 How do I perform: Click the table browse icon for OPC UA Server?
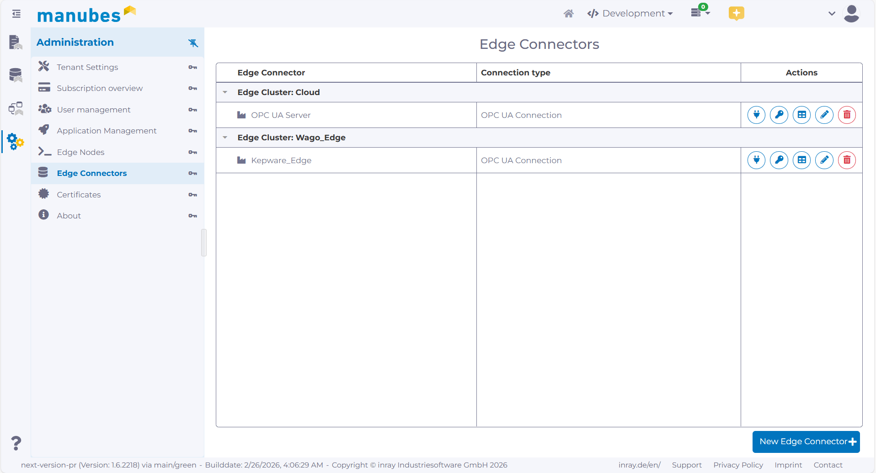(x=802, y=115)
